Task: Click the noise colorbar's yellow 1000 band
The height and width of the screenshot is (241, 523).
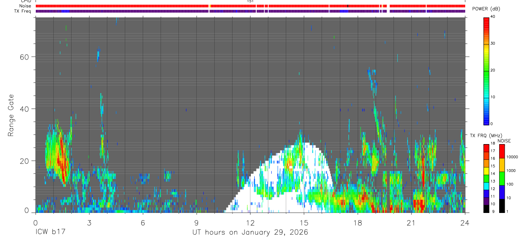Action: (502, 164)
